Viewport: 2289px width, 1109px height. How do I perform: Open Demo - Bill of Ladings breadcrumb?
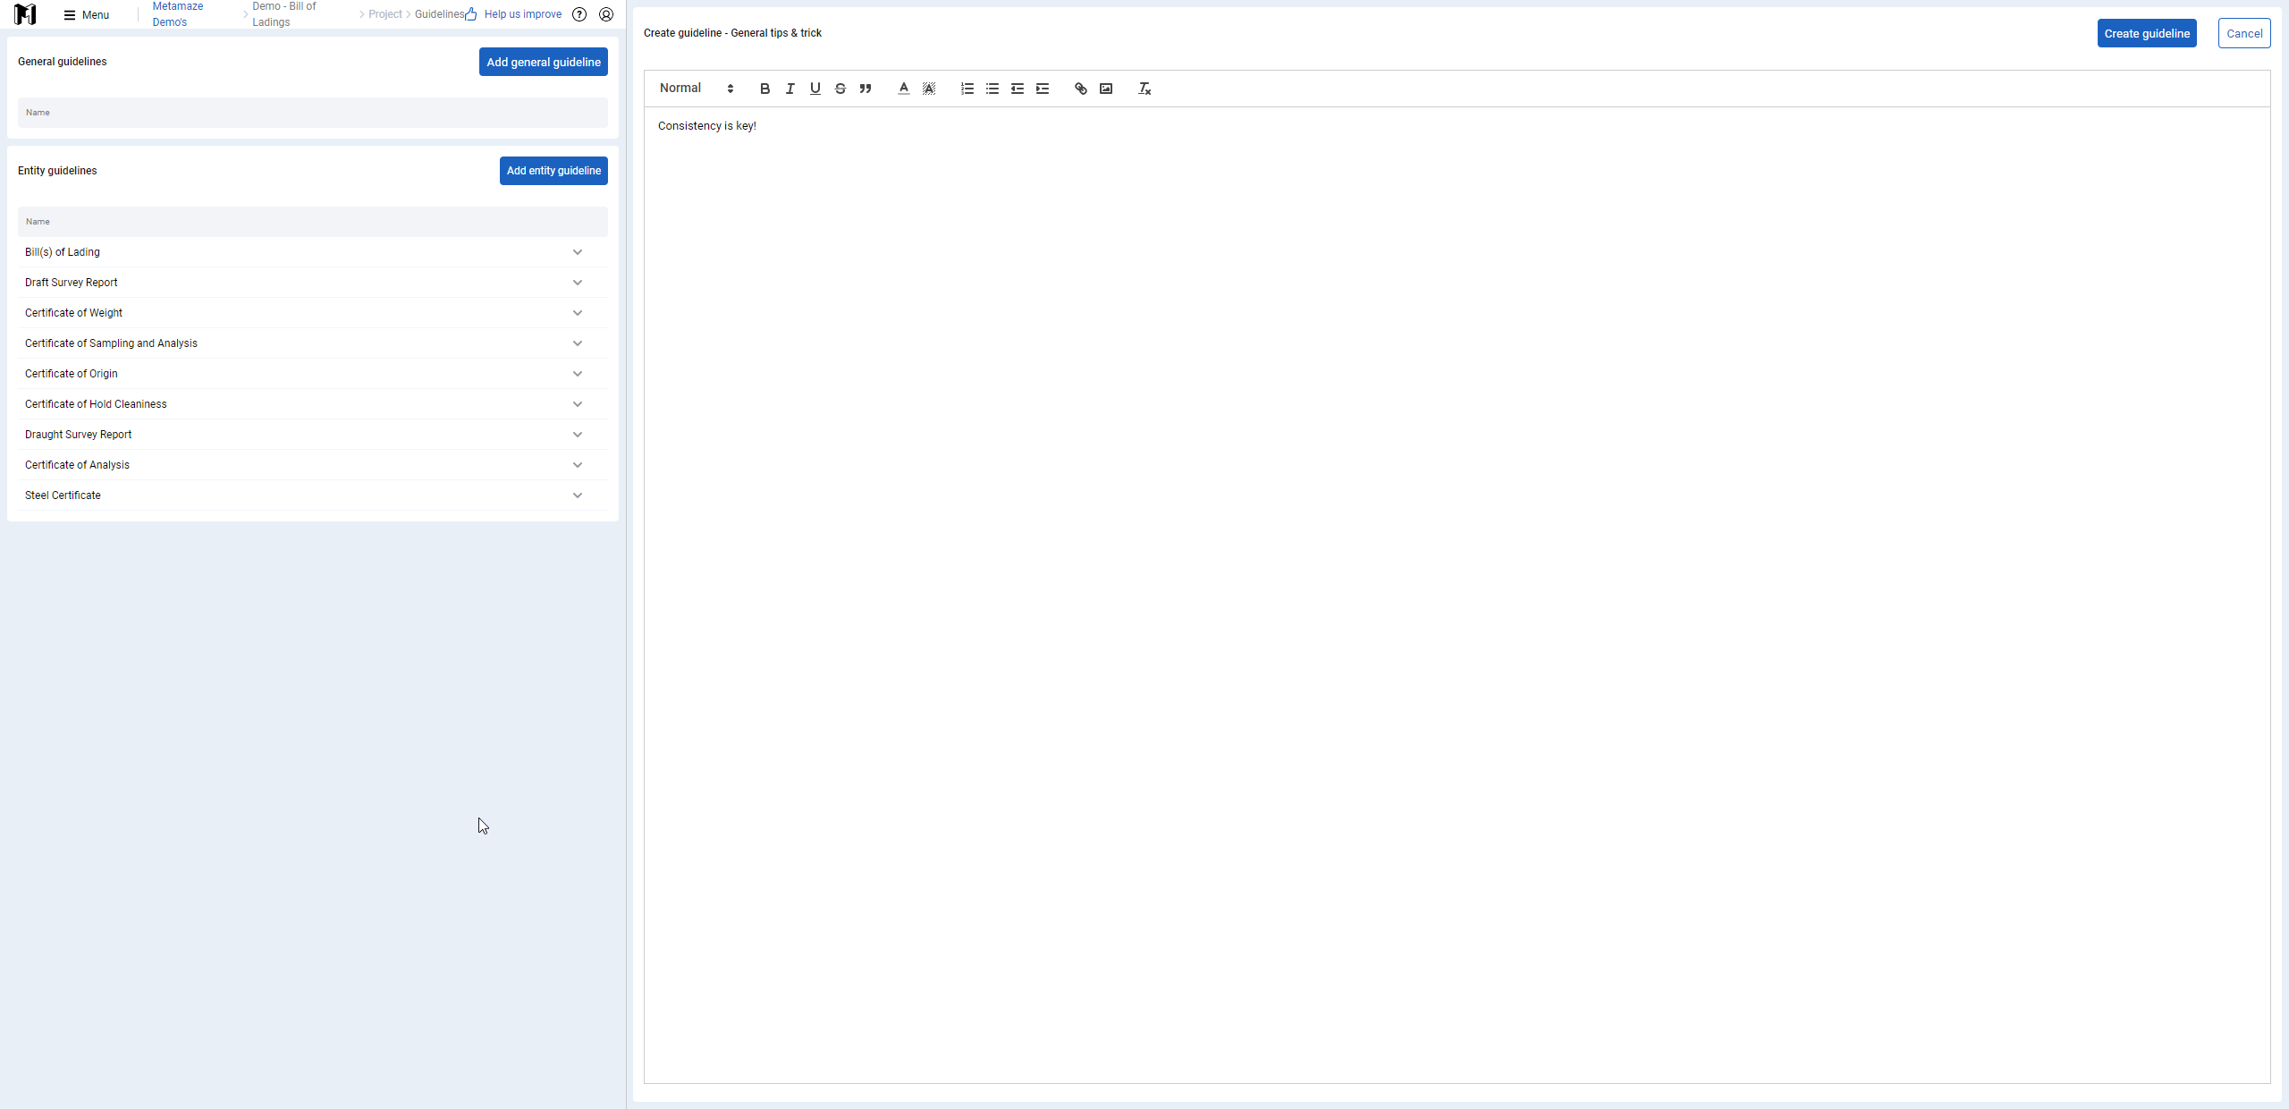click(x=284, y=14)
